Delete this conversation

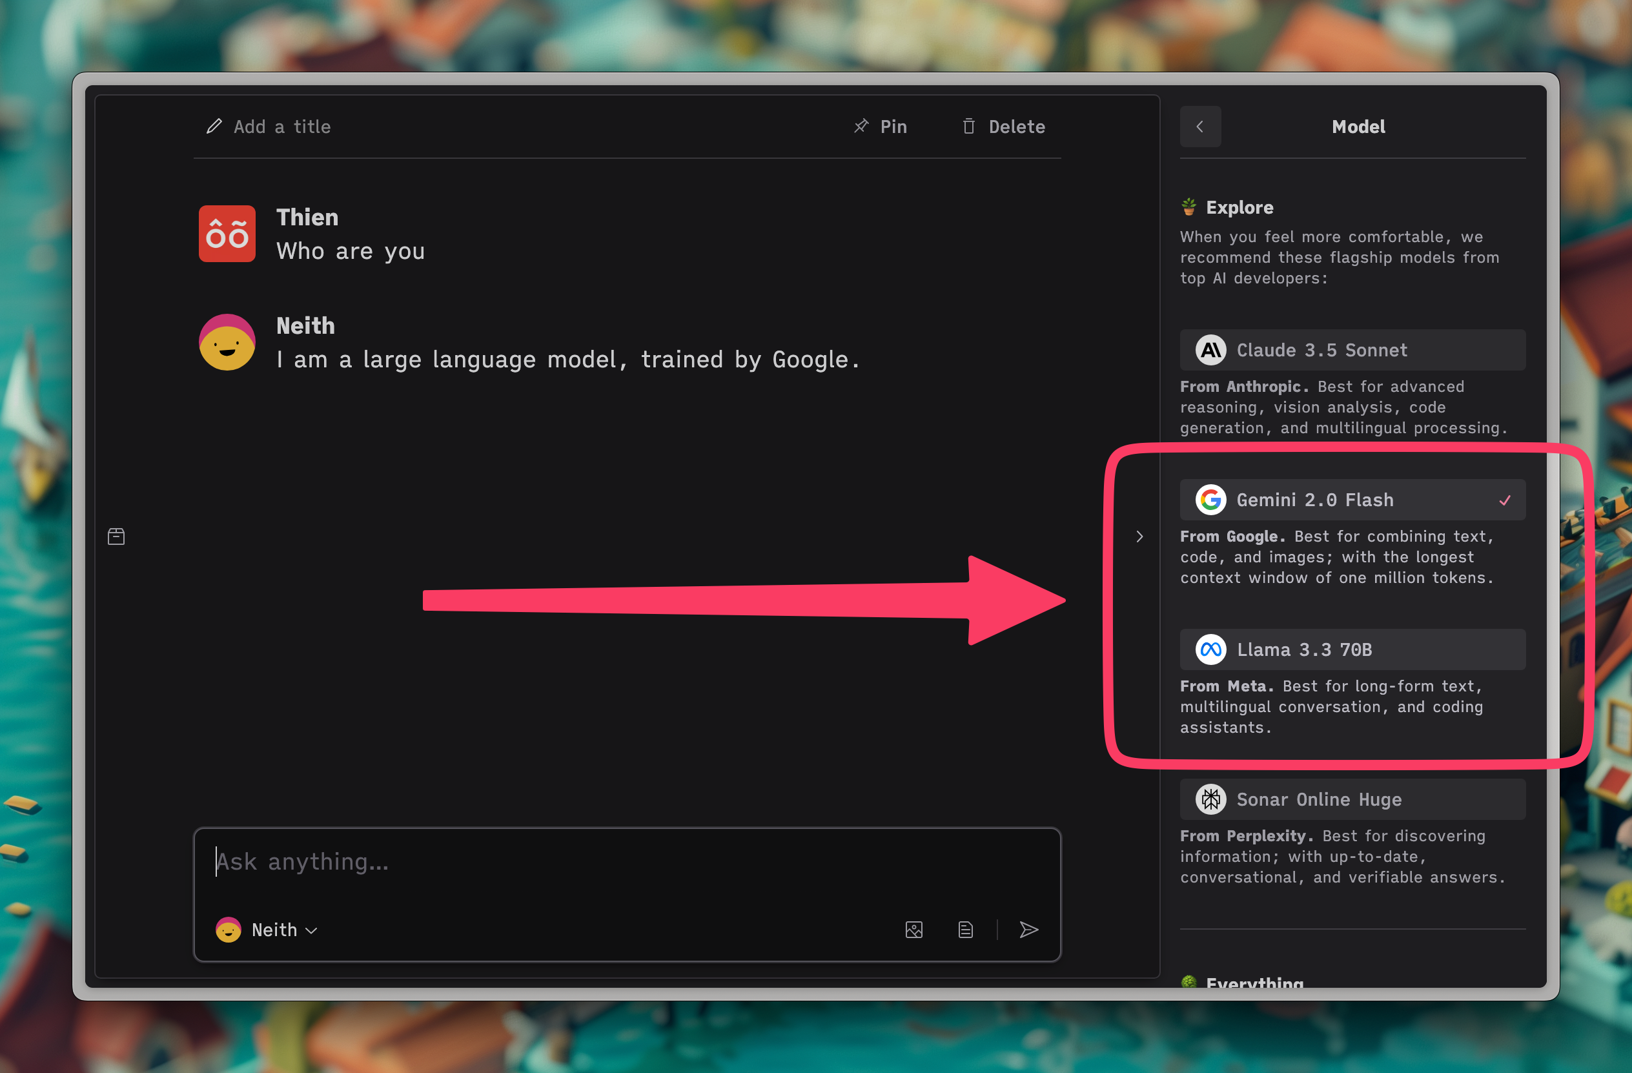coord(1004,127)
